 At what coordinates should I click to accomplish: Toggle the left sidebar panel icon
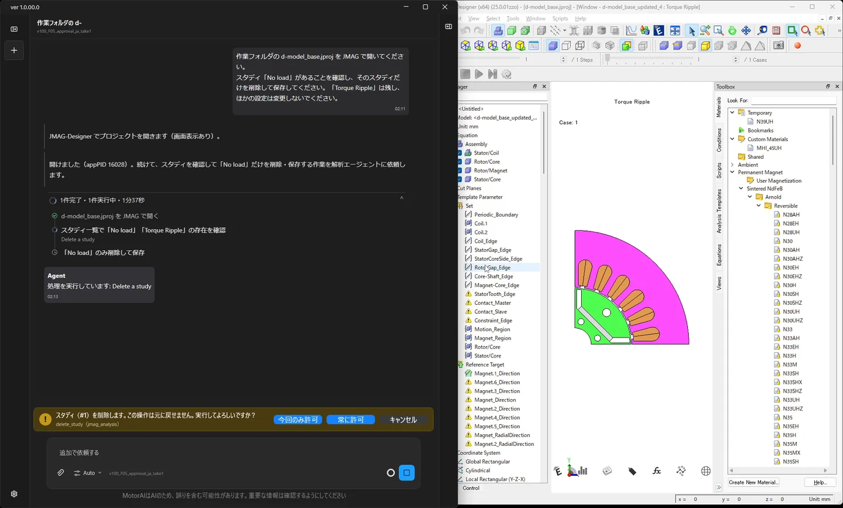(14, 29)
